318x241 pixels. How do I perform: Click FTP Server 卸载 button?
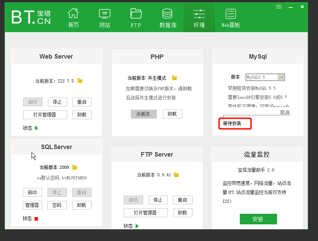(183, 213)
